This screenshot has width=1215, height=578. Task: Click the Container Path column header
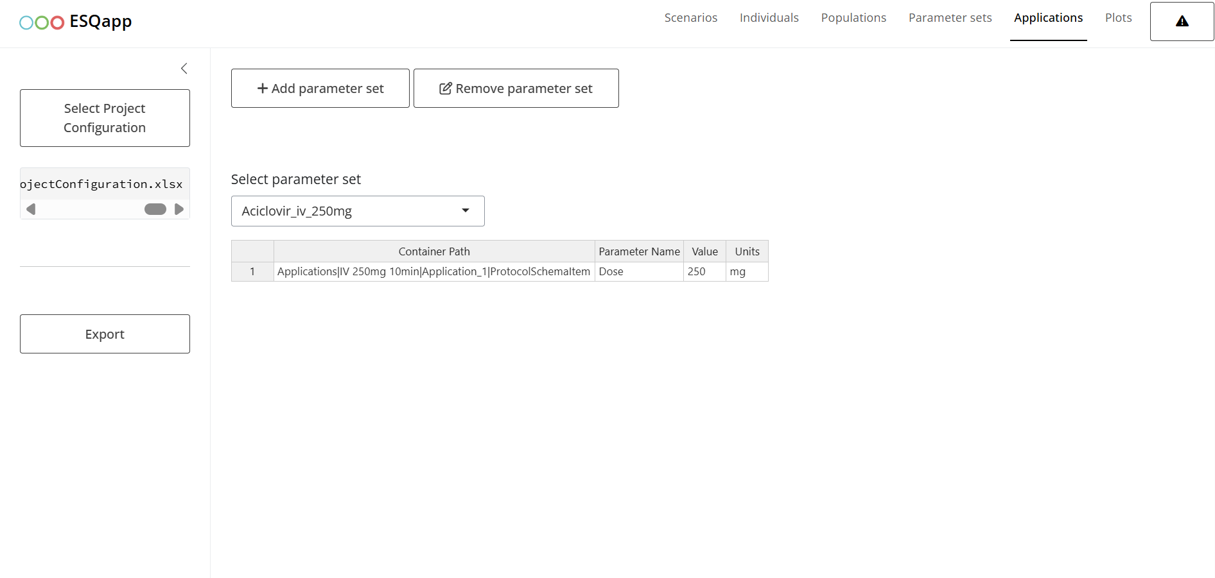click(x=434, y=251)
